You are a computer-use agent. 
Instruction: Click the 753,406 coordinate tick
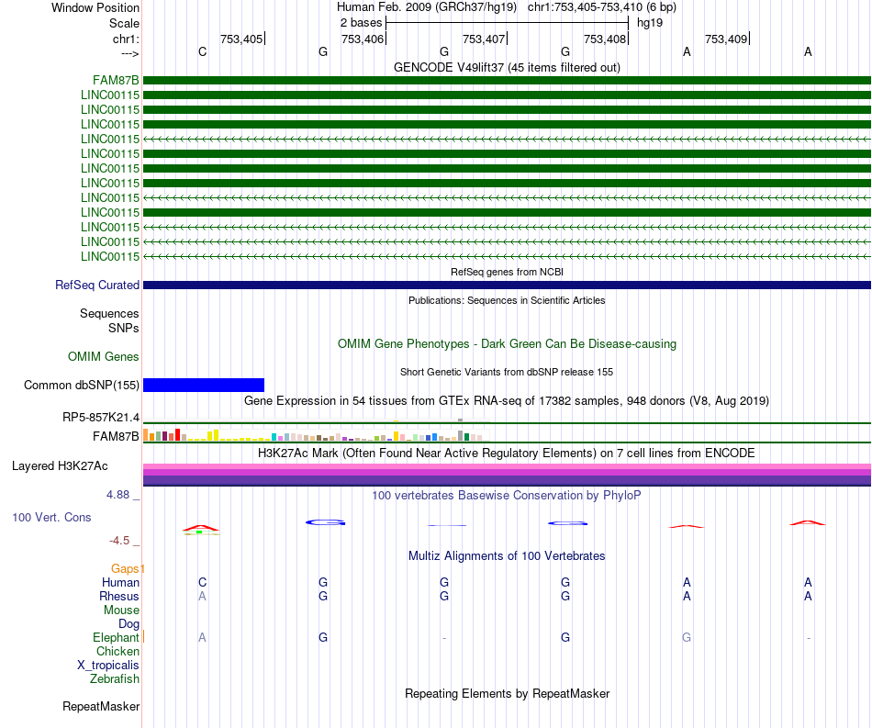click(363, 39)
